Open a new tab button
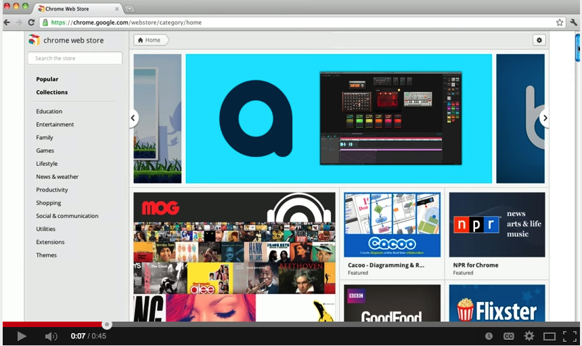This screenshot has height=346, width=582. [x=129, y=9]
